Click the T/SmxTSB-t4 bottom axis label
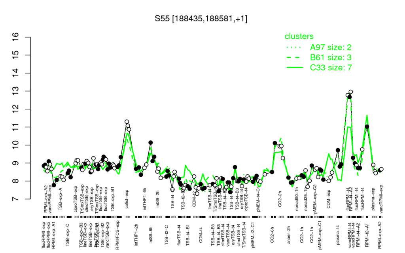The width and height of the screenshot is (405, 253). (x=244, y=235)
